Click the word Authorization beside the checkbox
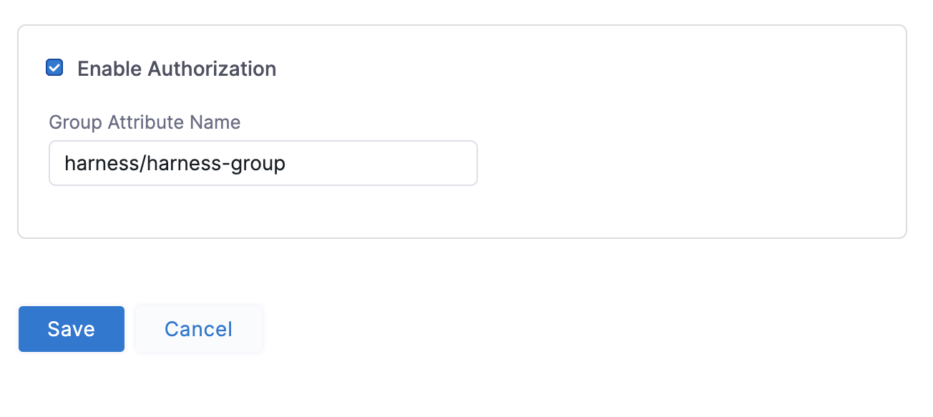The height and width of the screenshot is (417, 933). tap(212, 69)
